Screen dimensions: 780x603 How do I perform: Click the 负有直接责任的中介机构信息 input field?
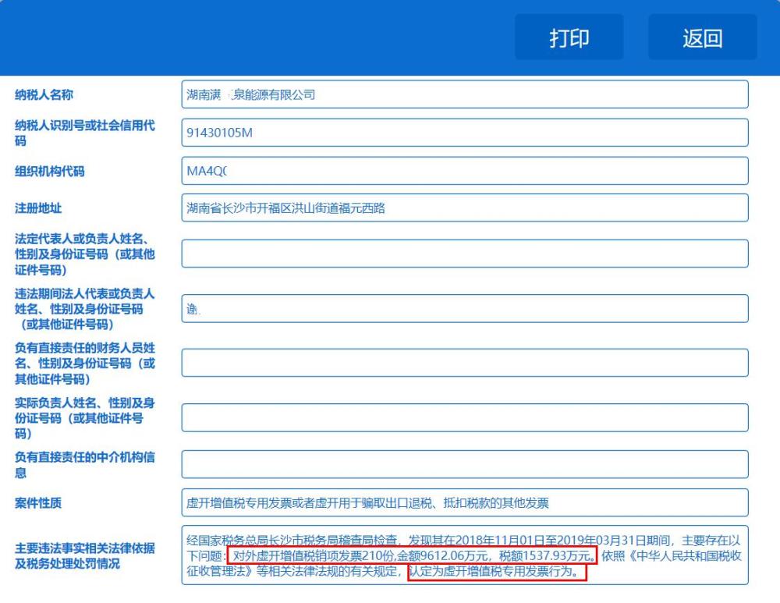pos(463,464)
